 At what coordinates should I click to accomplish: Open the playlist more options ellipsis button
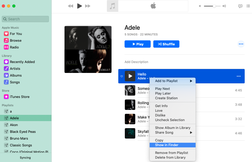pyautogui.click(x=241, y=44)
